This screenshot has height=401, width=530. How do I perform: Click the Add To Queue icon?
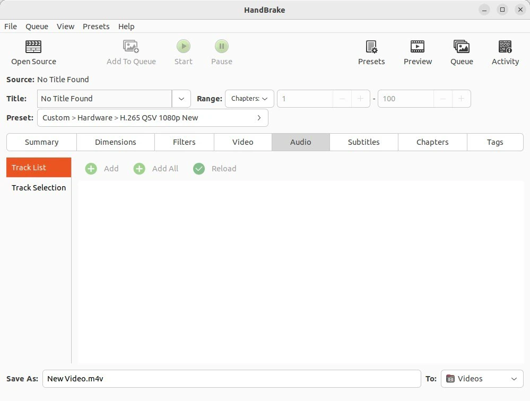(131, 46)
